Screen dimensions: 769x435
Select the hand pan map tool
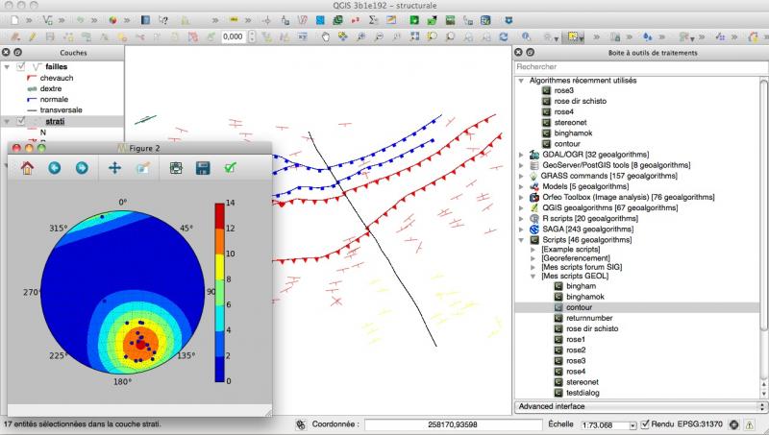click(326, 36)
